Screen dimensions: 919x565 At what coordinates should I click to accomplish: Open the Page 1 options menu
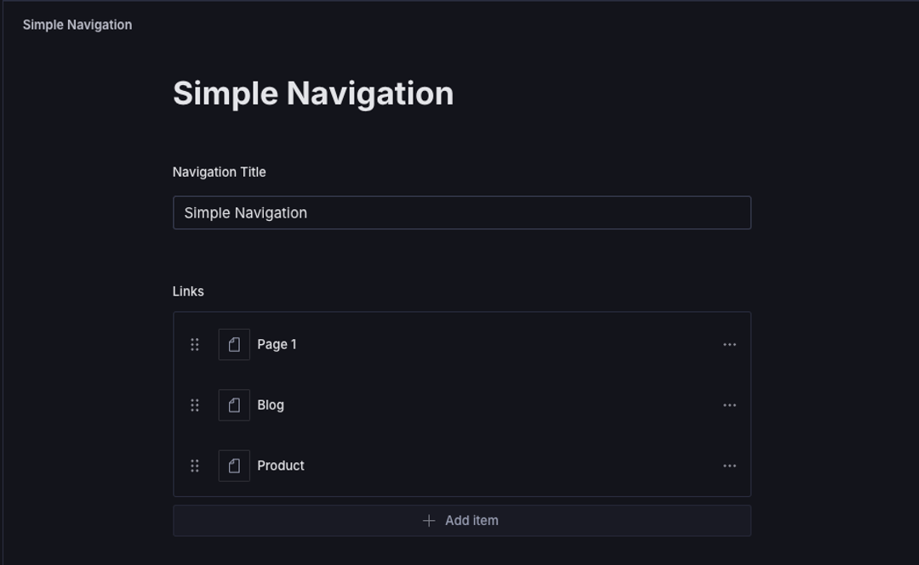pos(729,344)
